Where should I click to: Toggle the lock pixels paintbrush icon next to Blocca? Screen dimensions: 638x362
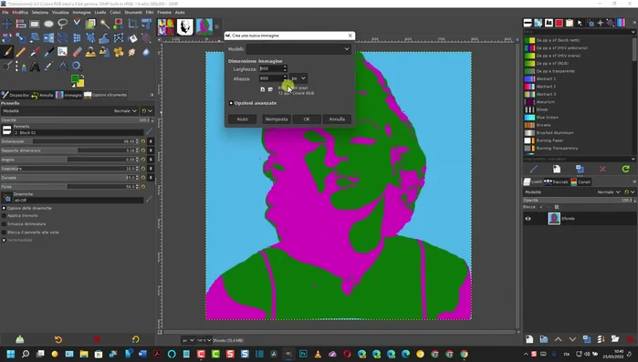tap(541, 207)
